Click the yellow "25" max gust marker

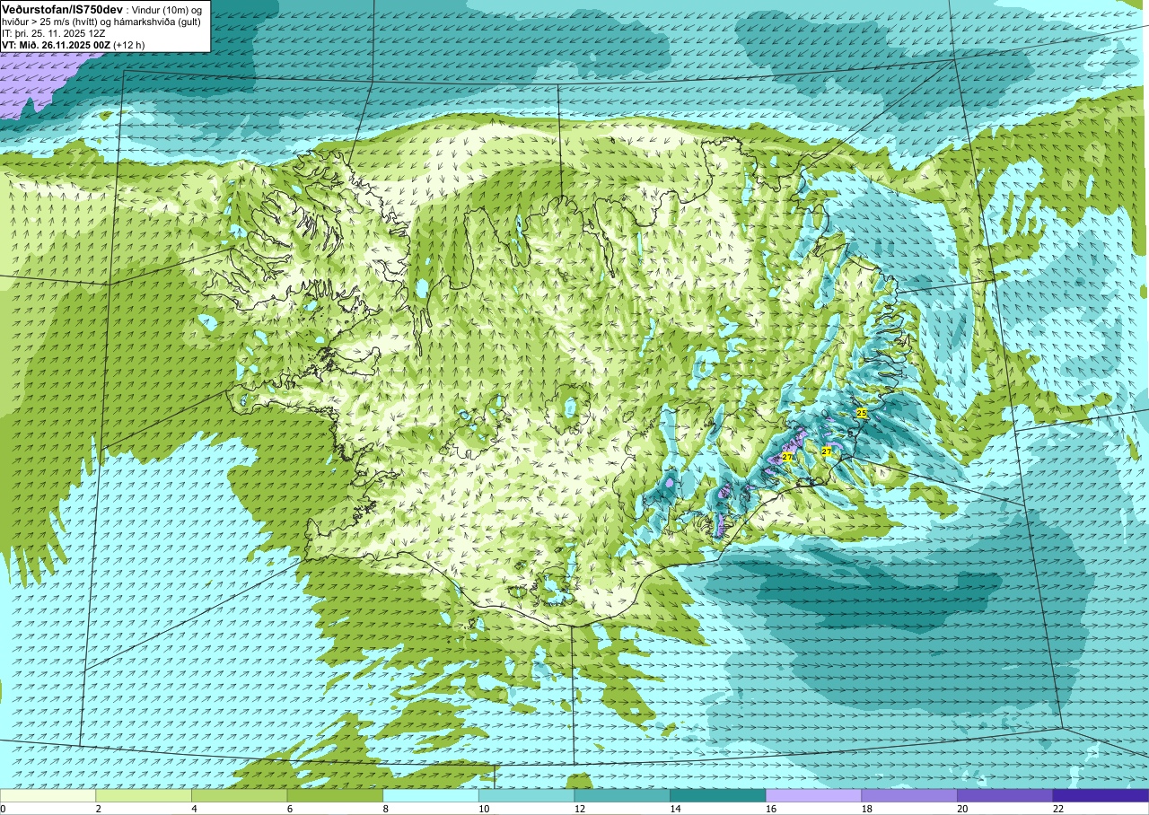pyautogui.click(x=862, y=413)
